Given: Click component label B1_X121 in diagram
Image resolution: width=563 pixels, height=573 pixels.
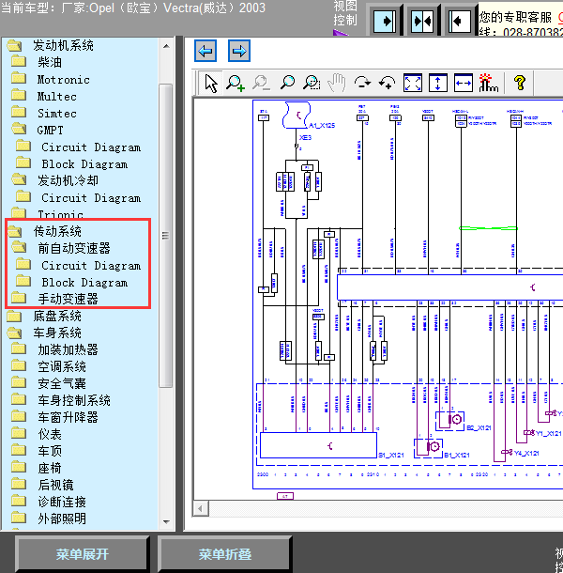Looking at the screenshot, I should coord(457,455).
